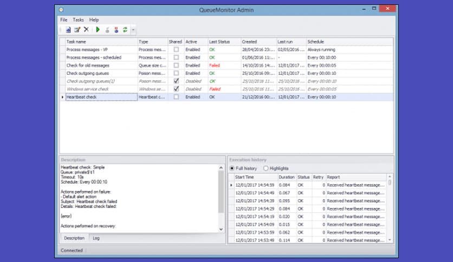Switch to the Description tab
Image resolution: width=453 pixels, height=262 pixels.
74,238
